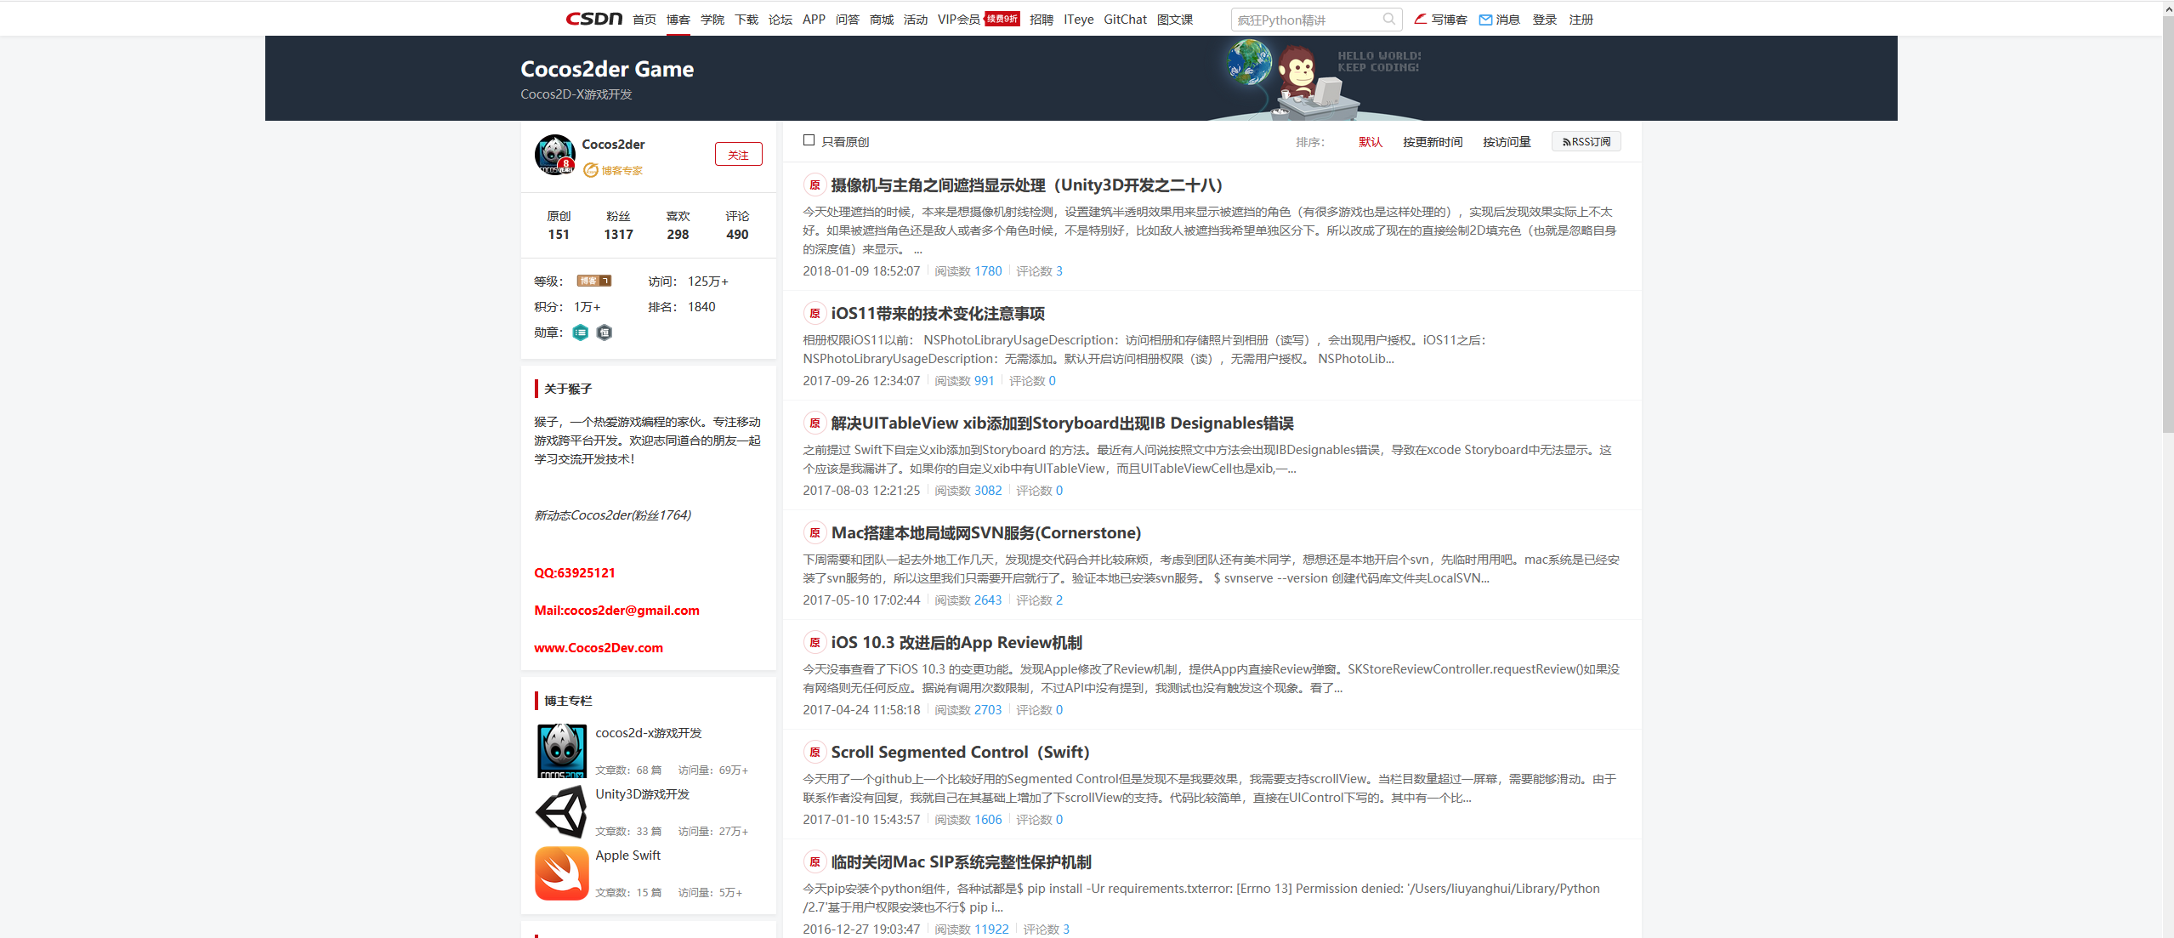Click the 写博客 pen icon
The image size is (2174, 938).
pos(1420,19)
